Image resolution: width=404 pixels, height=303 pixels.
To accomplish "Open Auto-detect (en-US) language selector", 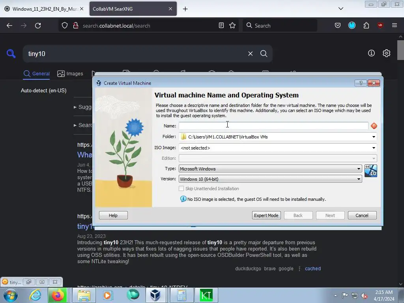I will pyautogui.click(x=43, y=90).
